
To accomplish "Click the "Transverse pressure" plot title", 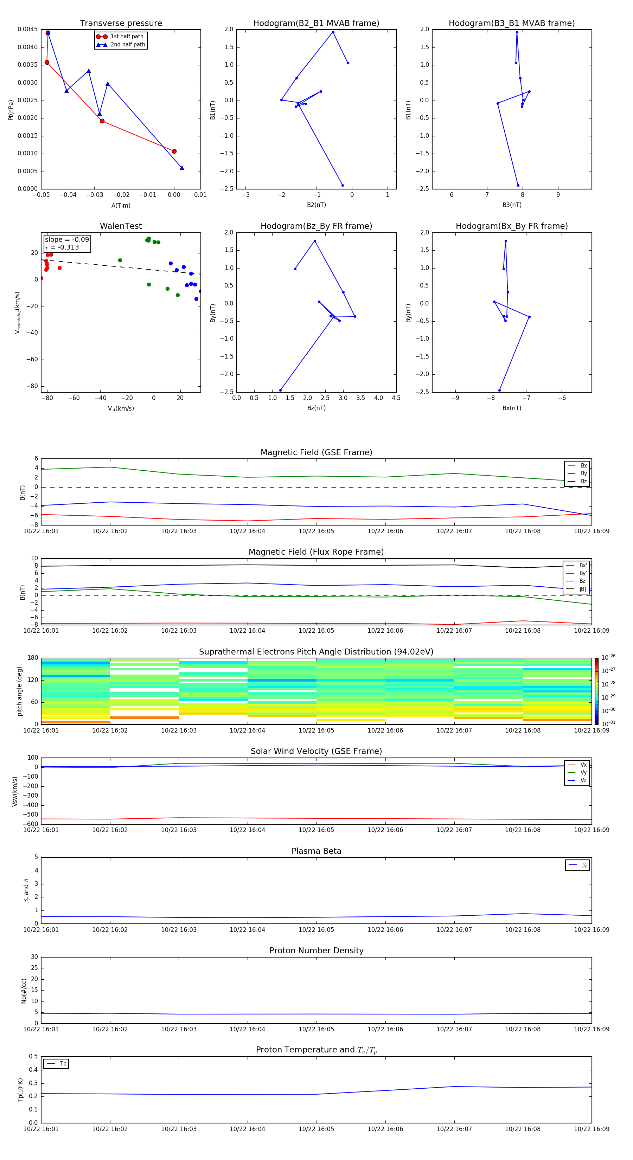I will pyautogui.click(x=121, y=24).
